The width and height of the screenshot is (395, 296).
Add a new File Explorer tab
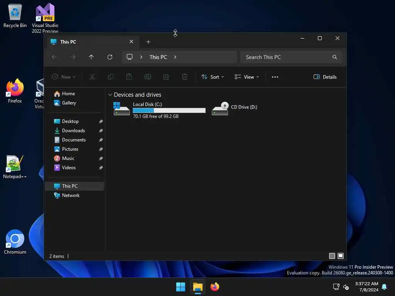point(149,42)
